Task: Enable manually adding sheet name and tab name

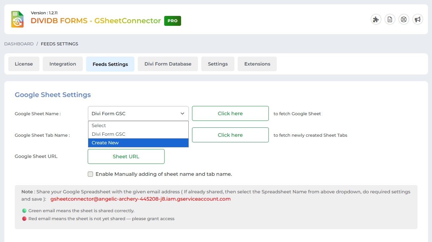Action: (90, 174)
